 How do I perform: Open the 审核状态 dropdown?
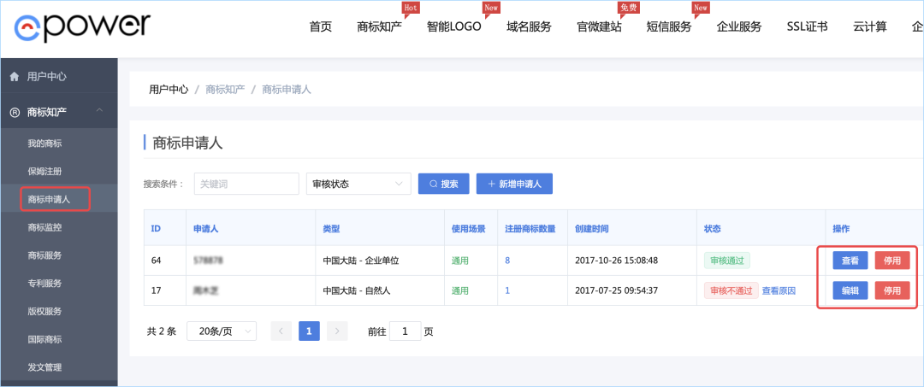coord(358,184)
